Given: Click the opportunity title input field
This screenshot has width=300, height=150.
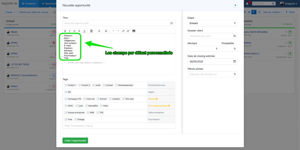Looking at the screenshot, I should tap(116, 23).
